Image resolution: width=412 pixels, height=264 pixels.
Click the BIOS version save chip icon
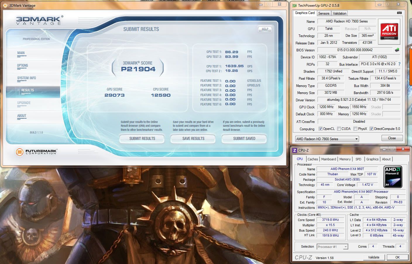click(x=397, y=50)
